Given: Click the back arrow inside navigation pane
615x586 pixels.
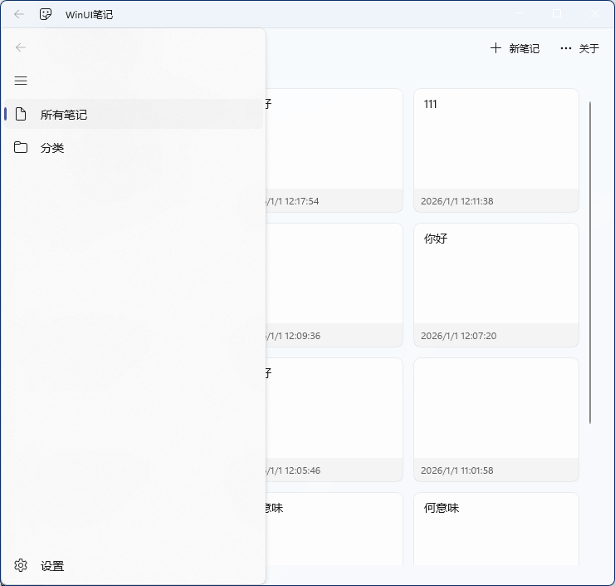Looking at the screenshot, I should [x=21, y=47].
